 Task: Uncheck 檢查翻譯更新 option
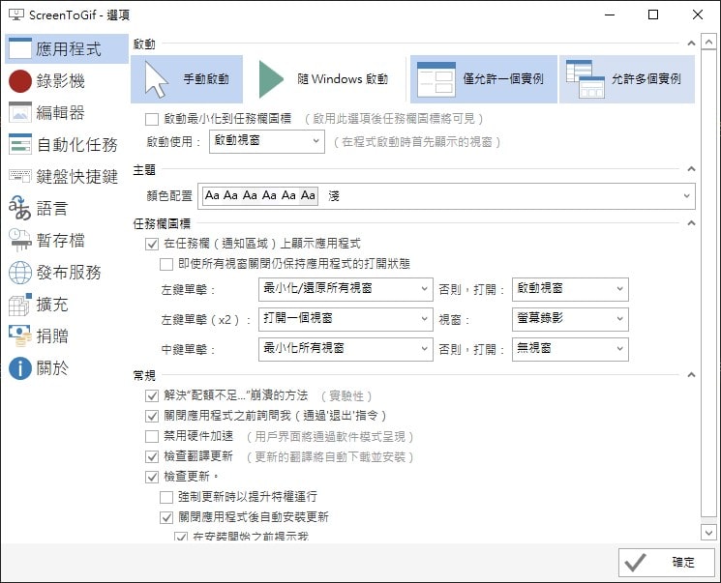point(152,456)
